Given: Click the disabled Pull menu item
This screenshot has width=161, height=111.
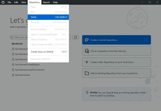Looking at the screenshot, I should coord(48,12).
